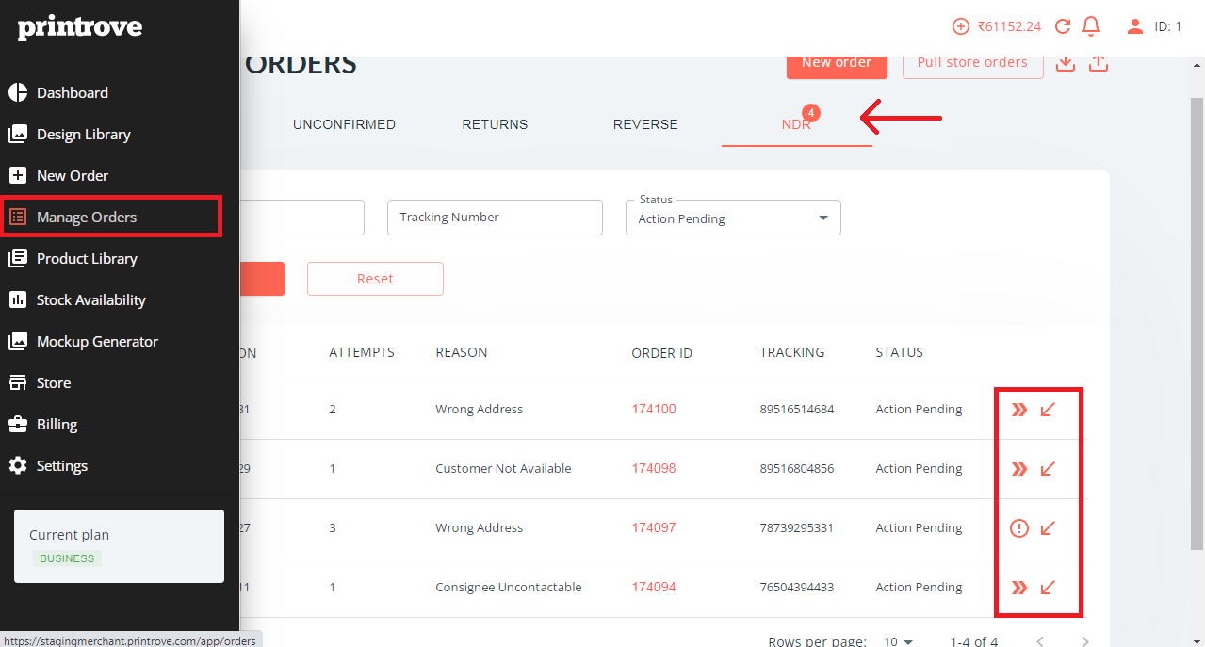The height and width of the screenshot is (647, 1205).
Task: Click the Manage Orders list icon
Action: (x=18, y=217)
